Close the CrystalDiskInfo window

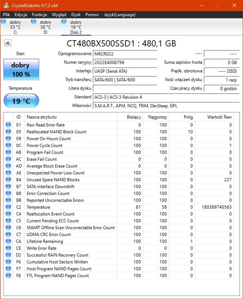234,5
